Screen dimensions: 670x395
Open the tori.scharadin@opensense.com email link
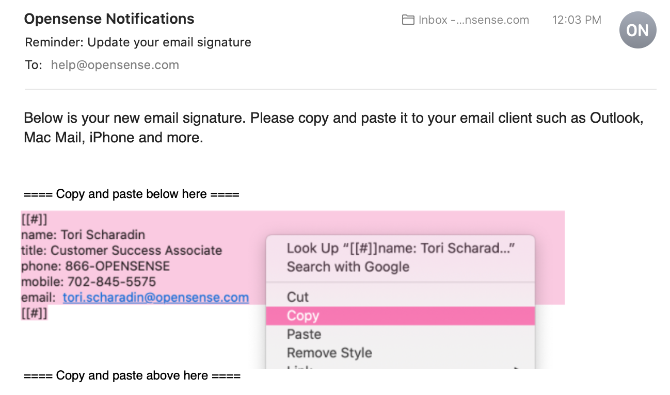[156, 298]
